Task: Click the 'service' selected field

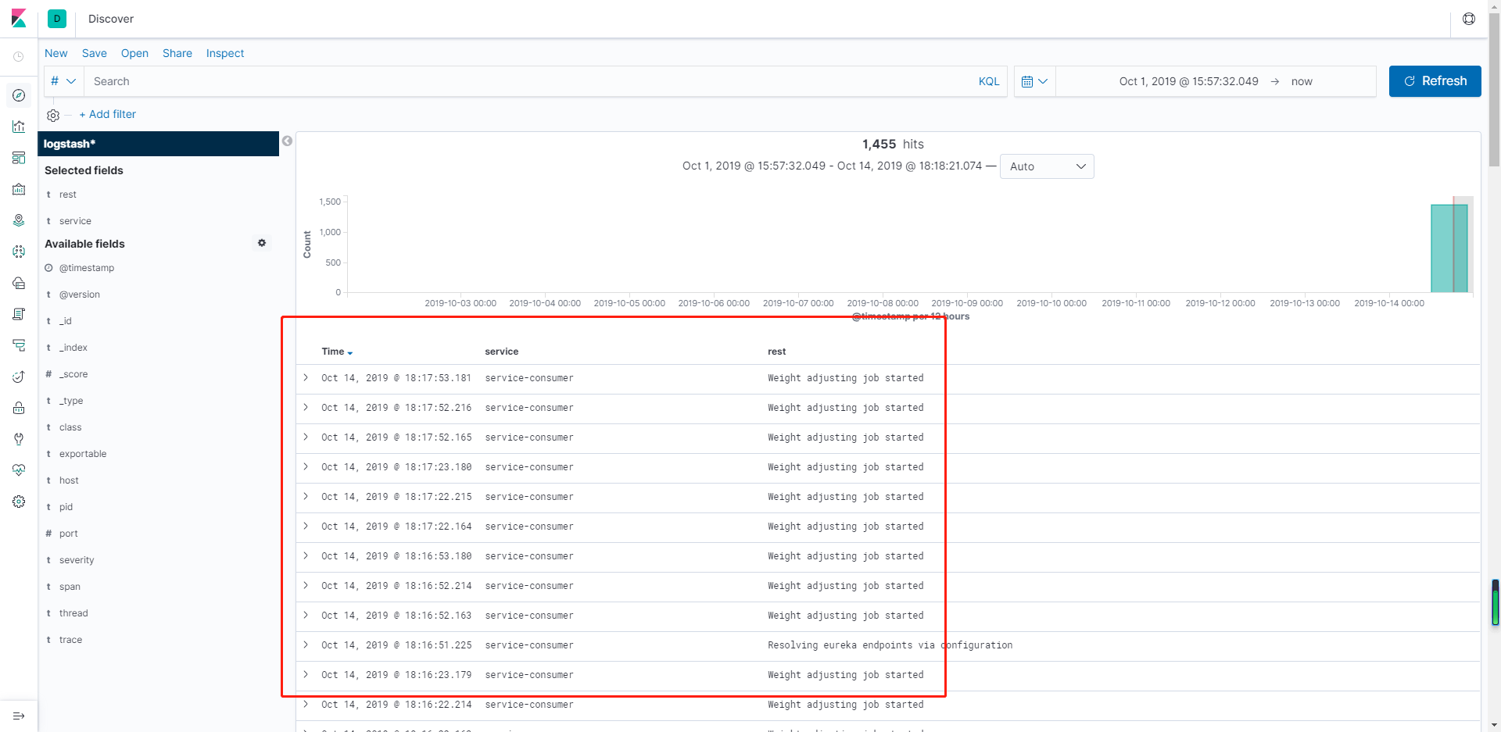Action: click(75, 221)
